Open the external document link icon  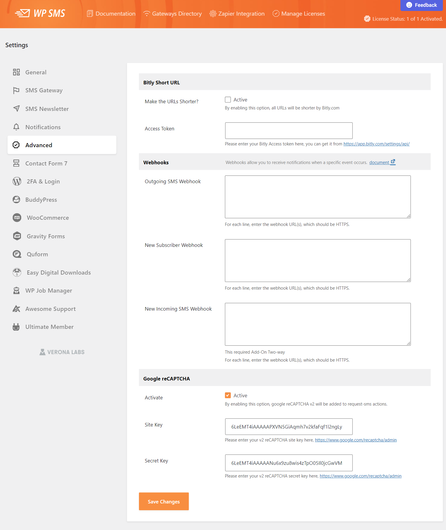tap(393, 162)
